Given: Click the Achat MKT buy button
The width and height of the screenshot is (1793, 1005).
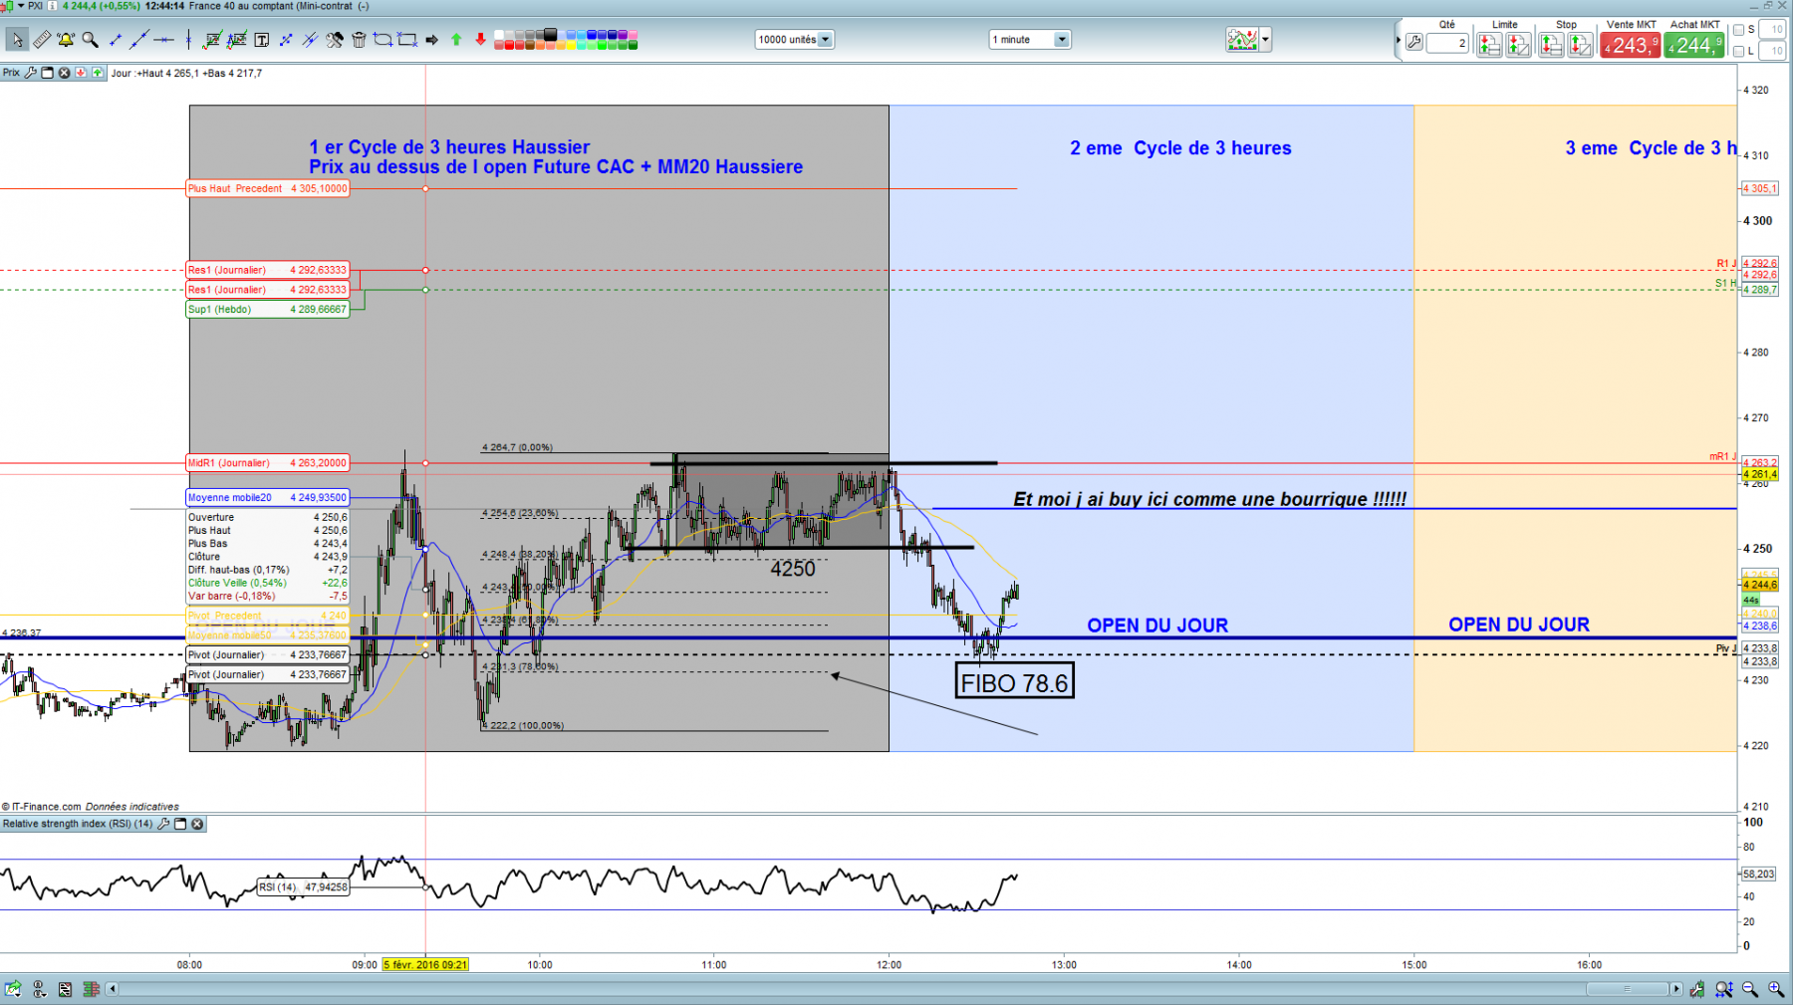Looking at the screenshot, I should tap(1694, 45).
